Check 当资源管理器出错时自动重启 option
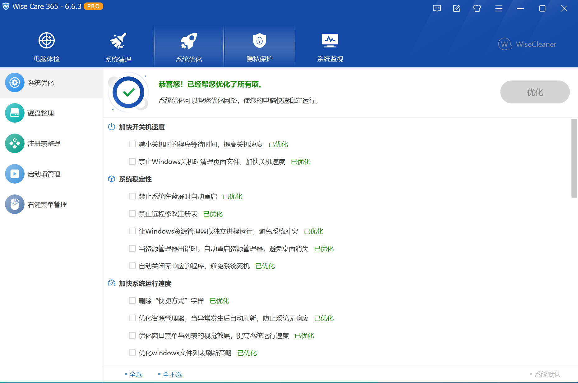The height and width of the screenshot is (383, 578). (132, 248)
